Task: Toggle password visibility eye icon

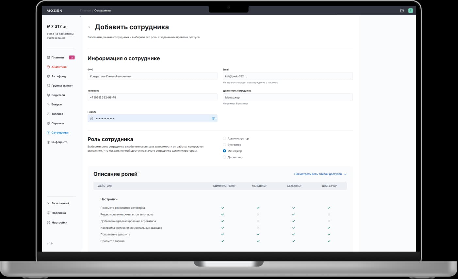Action: point(213,118)
